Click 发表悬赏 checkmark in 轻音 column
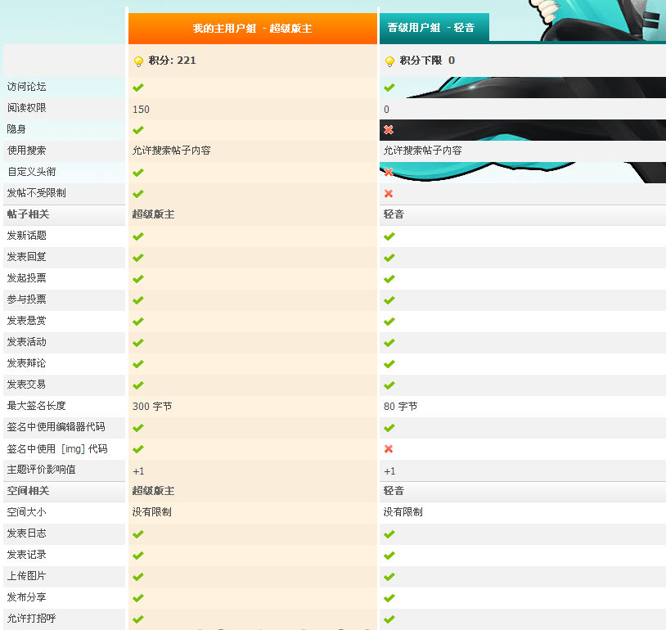666x630 pixels. click(389, 322)
